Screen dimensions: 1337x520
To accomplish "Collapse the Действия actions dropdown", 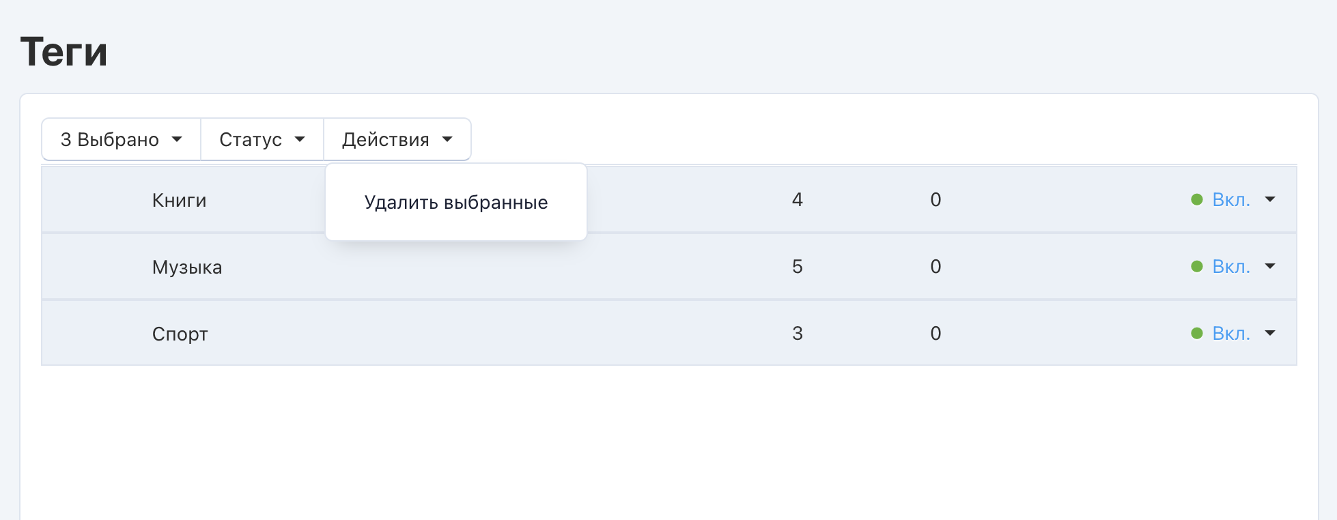I will (397, 140).
